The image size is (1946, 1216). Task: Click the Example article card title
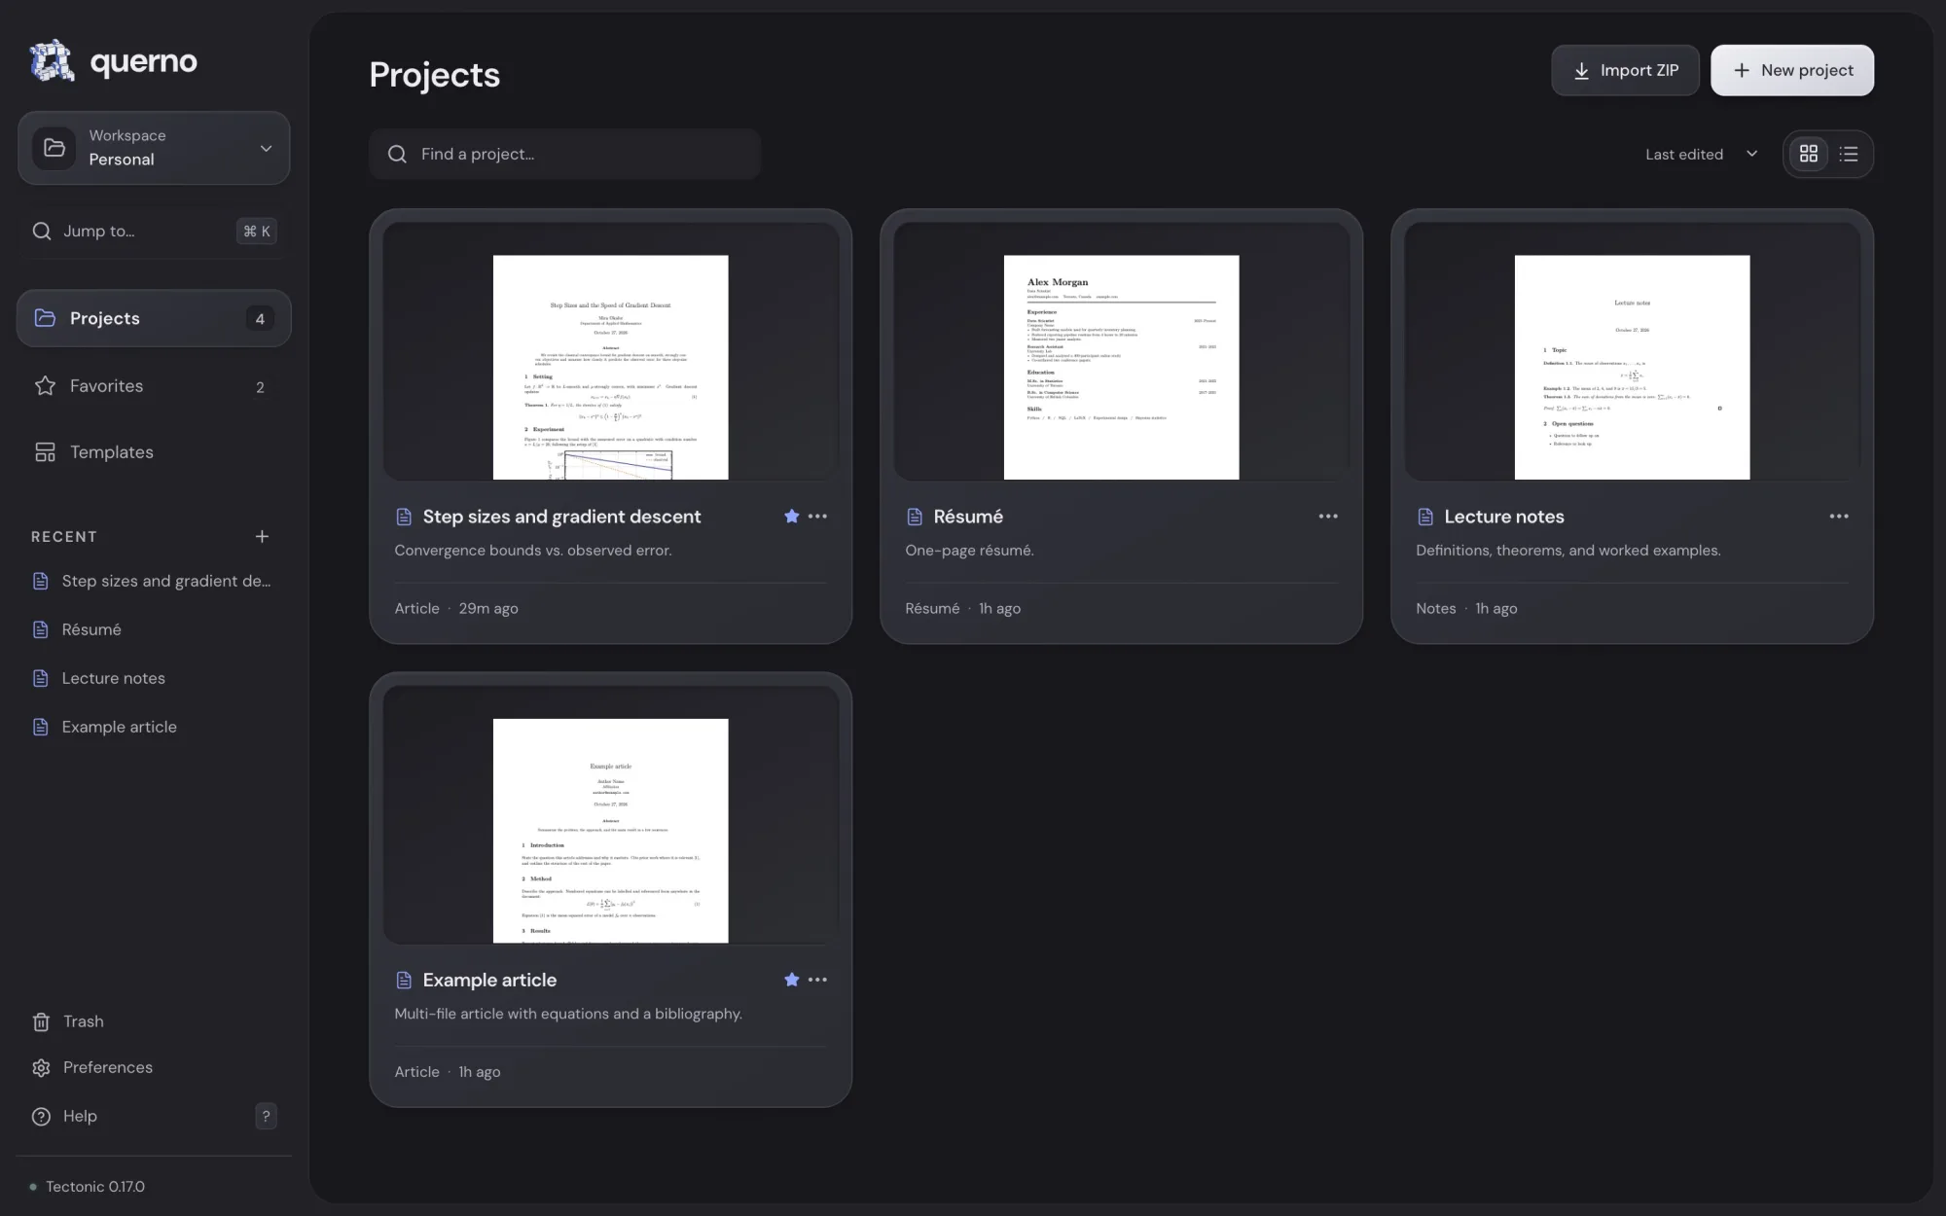[489, 980]
